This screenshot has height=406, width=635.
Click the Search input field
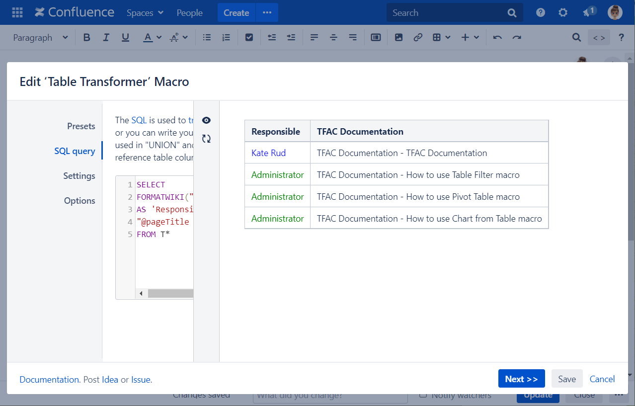pos(447,12)
